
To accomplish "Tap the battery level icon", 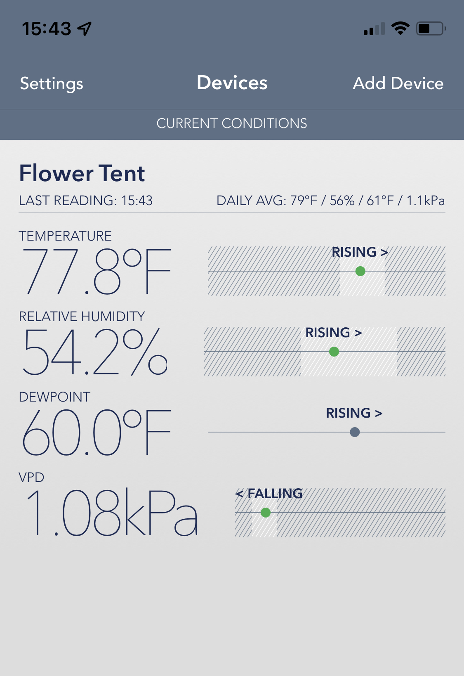I will pyautogui.click(x=431, y=28).
